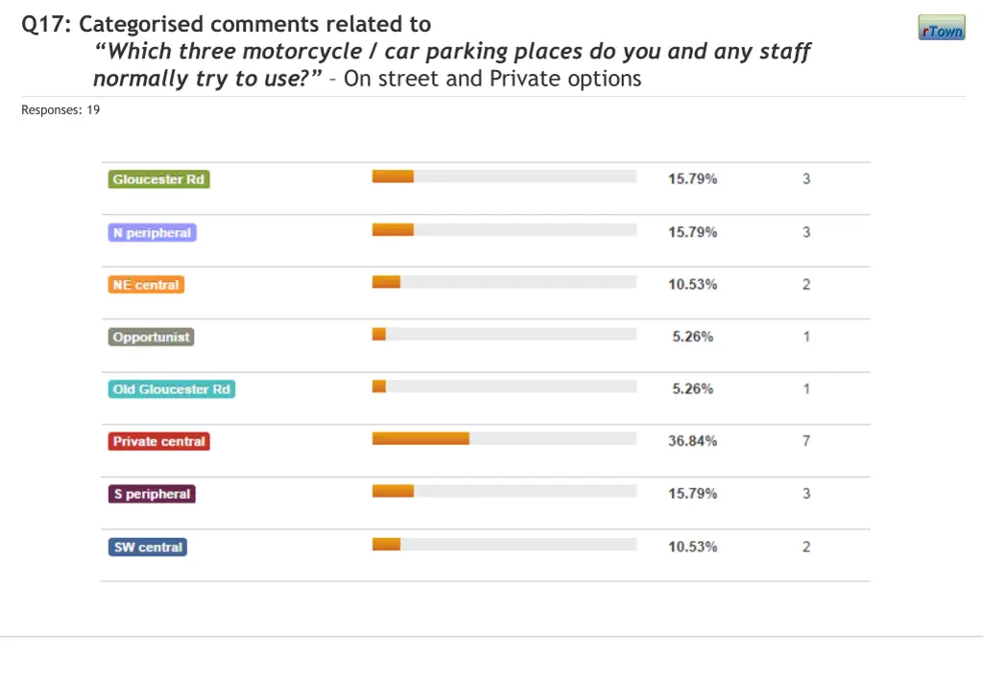Viewport: 983px width, 680px height.
Task: Open the S peripheral category tag
Action: (152, 494)
